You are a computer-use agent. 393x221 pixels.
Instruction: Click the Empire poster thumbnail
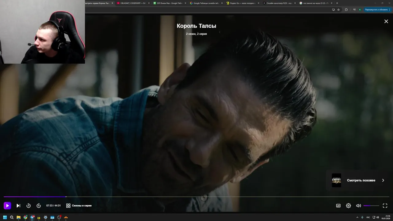(x=337, y=180)
